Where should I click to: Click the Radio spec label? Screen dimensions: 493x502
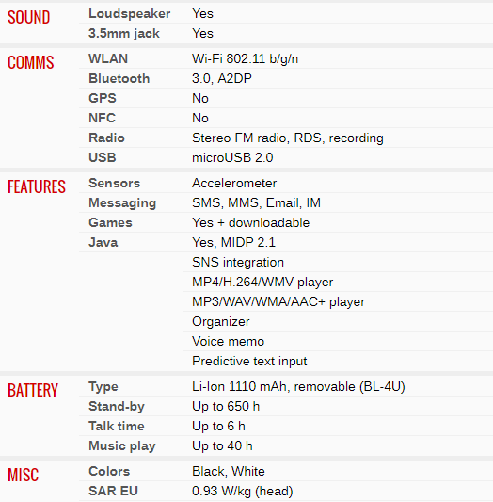tap(106, 138)
